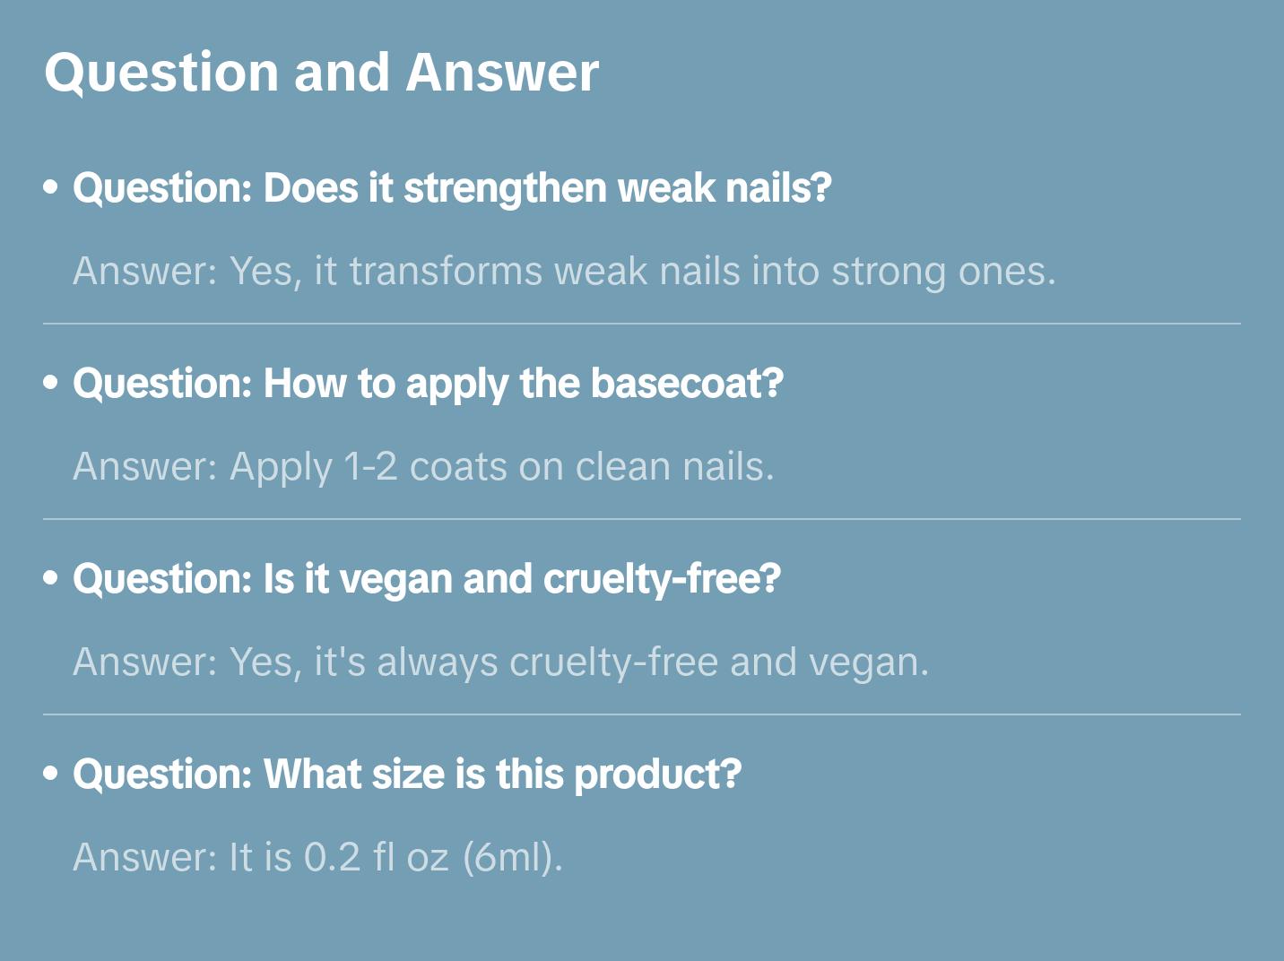Select the 'Apply 1-2 coats on clean nails' answer
This screenshot has height=961, width=1284.
click(423, 467)
